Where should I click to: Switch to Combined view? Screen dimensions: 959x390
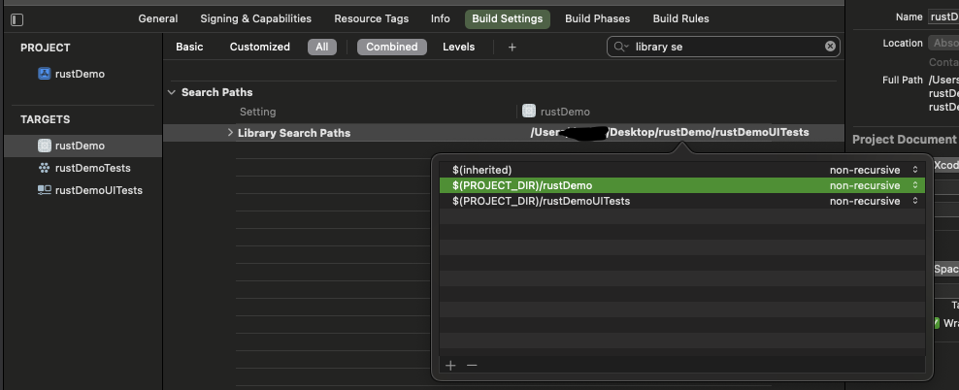(392, 48)
